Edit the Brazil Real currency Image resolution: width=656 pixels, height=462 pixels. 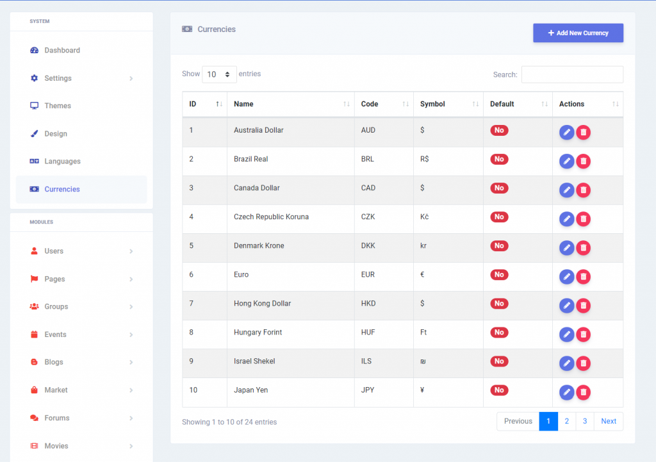(566, 161)
